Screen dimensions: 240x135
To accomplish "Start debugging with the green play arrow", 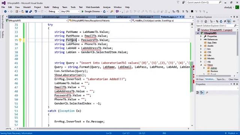I will coord(82,12).
